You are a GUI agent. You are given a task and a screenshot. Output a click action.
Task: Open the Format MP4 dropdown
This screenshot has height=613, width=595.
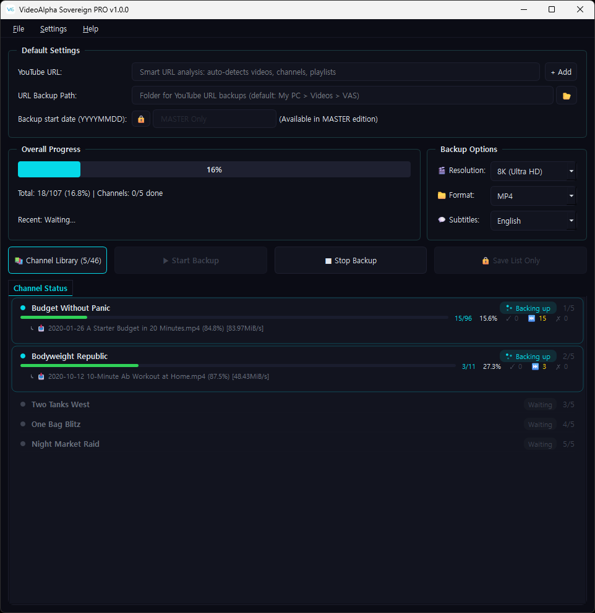pyautogui.click(x=533, y=196)
